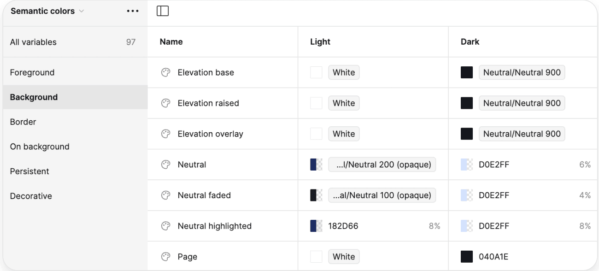This screenshot has width=599, height=271.
Task: Show All variables list
Action: click(33, 42)
